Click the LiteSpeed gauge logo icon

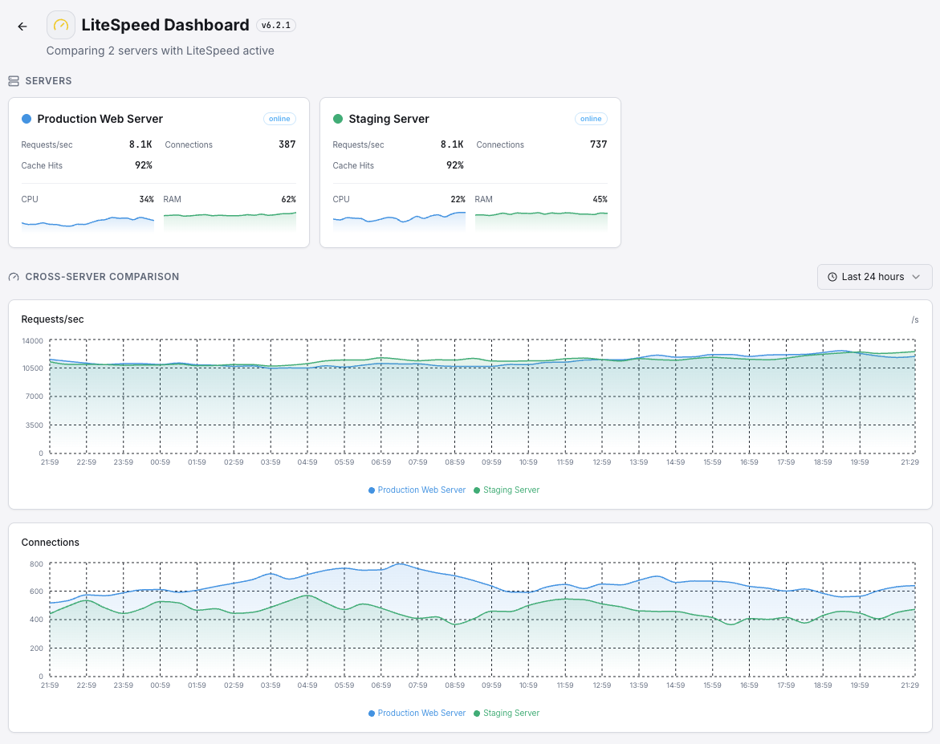60,25
